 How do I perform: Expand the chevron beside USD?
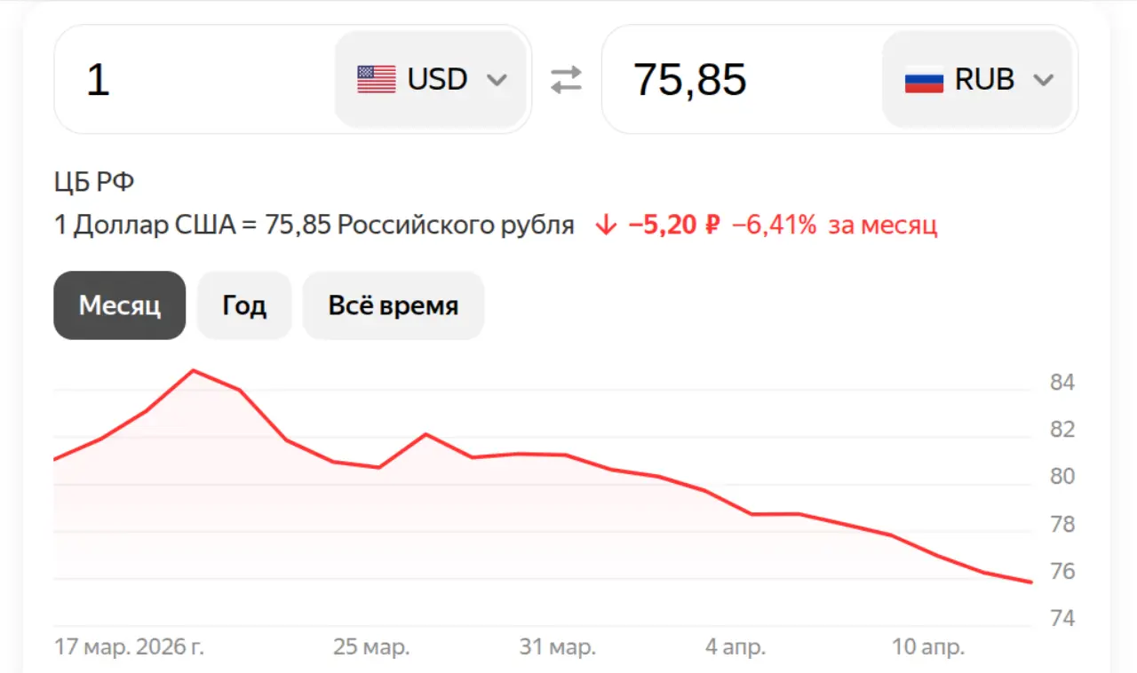[497, 80]
